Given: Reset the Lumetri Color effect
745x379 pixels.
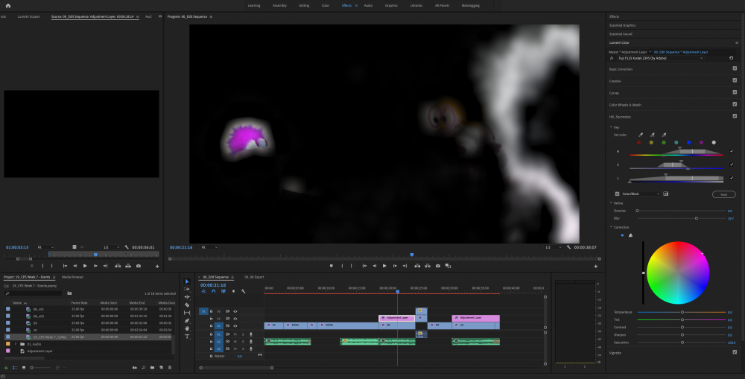Looking at the screenshot, I should click(x=731, y=57).
